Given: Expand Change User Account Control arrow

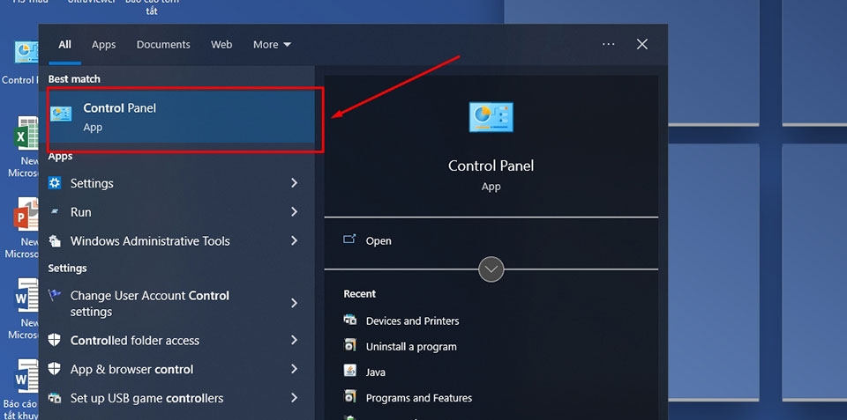Looking at the screenshot, I should (295, 304).
